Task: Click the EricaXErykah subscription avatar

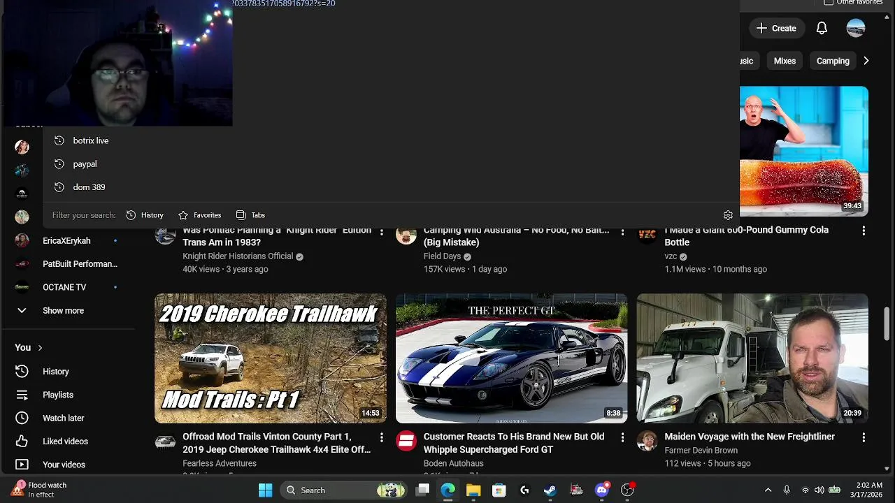Action: pos(22,240)
